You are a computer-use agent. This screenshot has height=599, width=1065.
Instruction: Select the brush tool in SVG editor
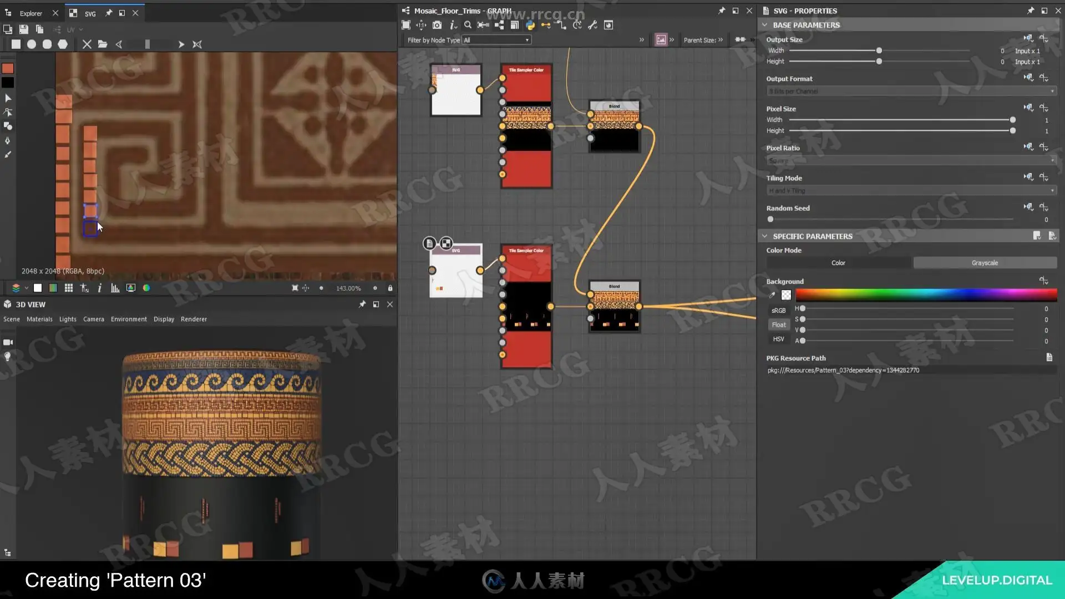[8, 155]
